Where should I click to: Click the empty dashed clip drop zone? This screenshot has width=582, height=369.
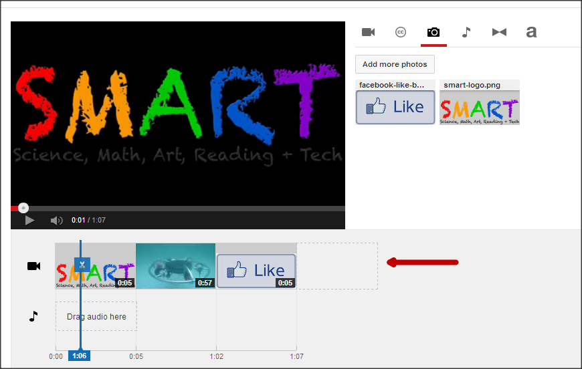(337, 266)
